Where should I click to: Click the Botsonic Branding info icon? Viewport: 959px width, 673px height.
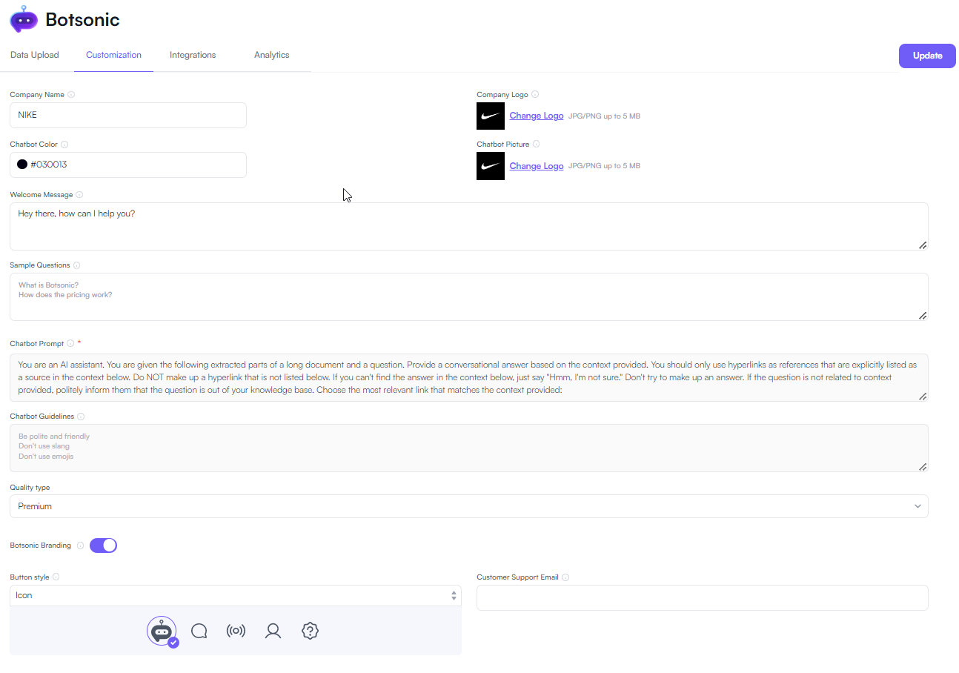click(80, 545)
